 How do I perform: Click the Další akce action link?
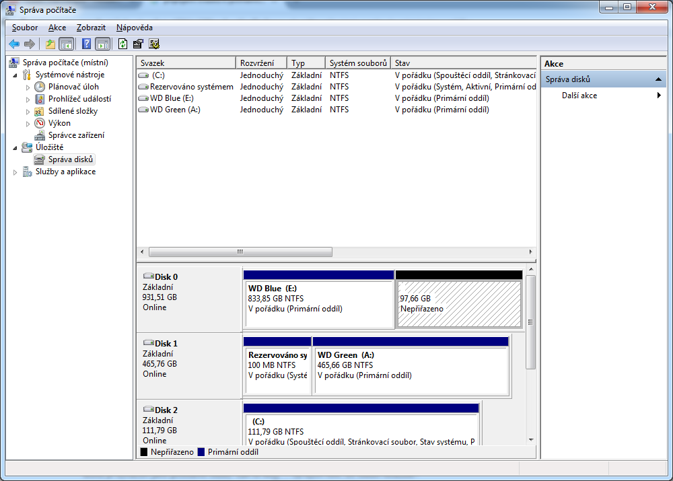(x=579, y=96)
